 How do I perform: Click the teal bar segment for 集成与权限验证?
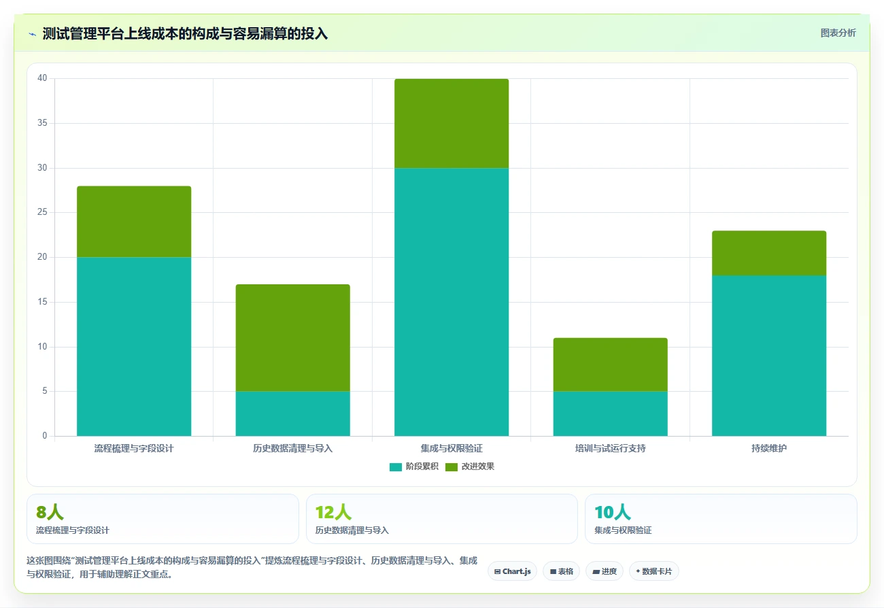pyautogui.click(x=452, y=302)
